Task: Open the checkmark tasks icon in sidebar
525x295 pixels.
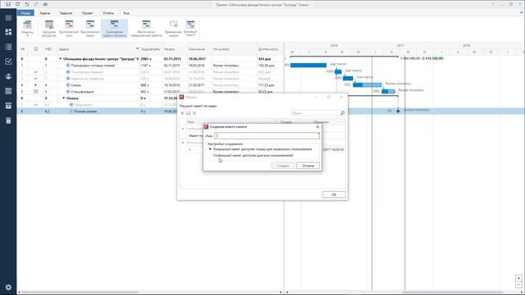Action: [8, 61]
